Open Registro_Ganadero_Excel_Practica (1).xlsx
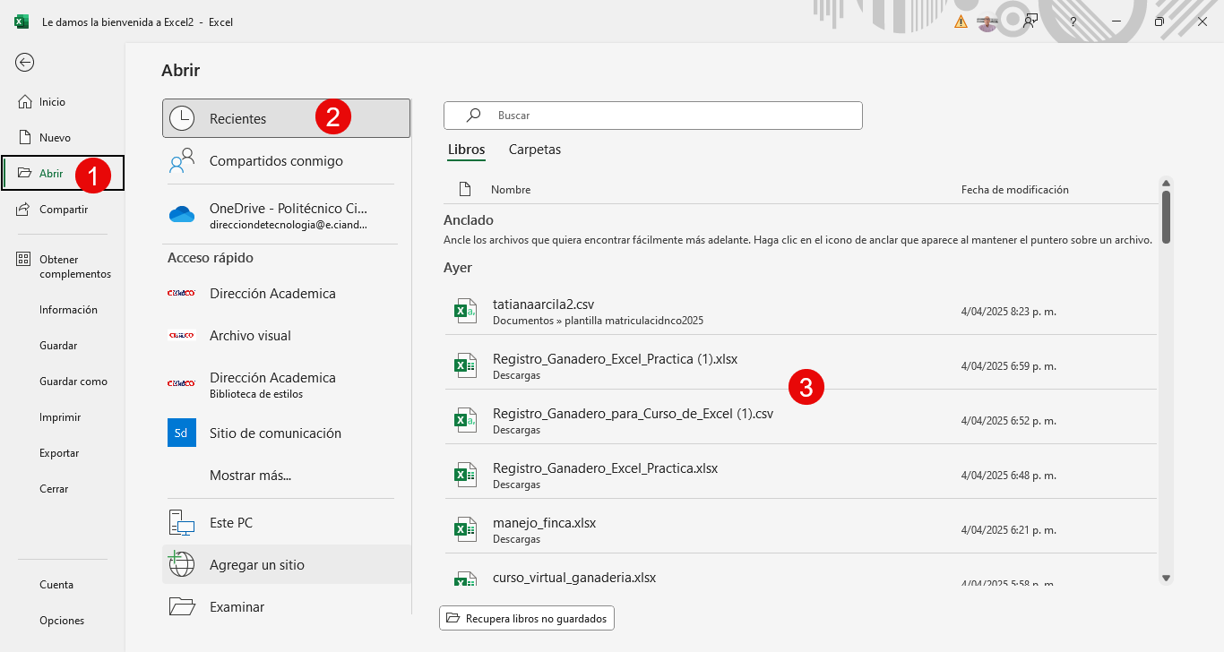The width and height of the screenshot is (1224, 652). click(800, 365)
